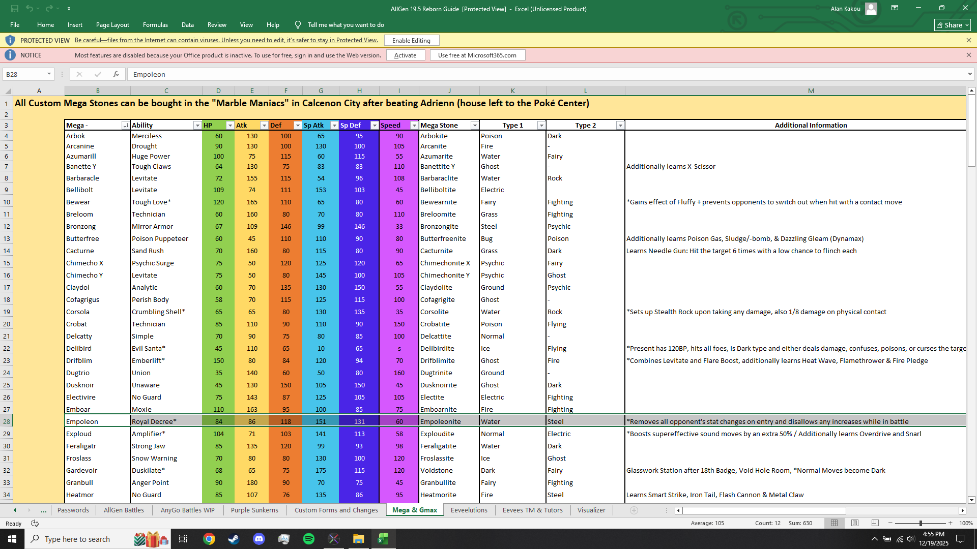Click Use free at Microsoft365.com button
The height and width of the screenshot is (549, 977).
click(477, 55)
